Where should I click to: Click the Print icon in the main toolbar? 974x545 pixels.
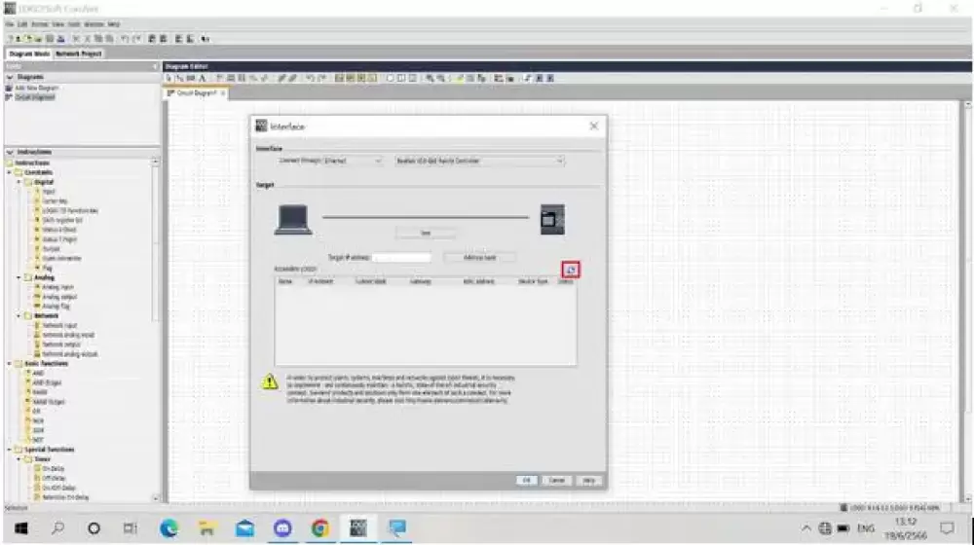(60, 39)
